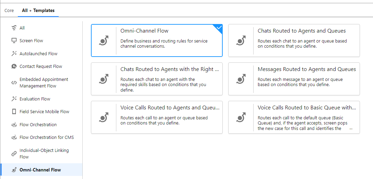The width and height of the screenshot is (373, 179).
Task: Choose Chats Routed to Agents and Queues template
Action: pos(294,40)
